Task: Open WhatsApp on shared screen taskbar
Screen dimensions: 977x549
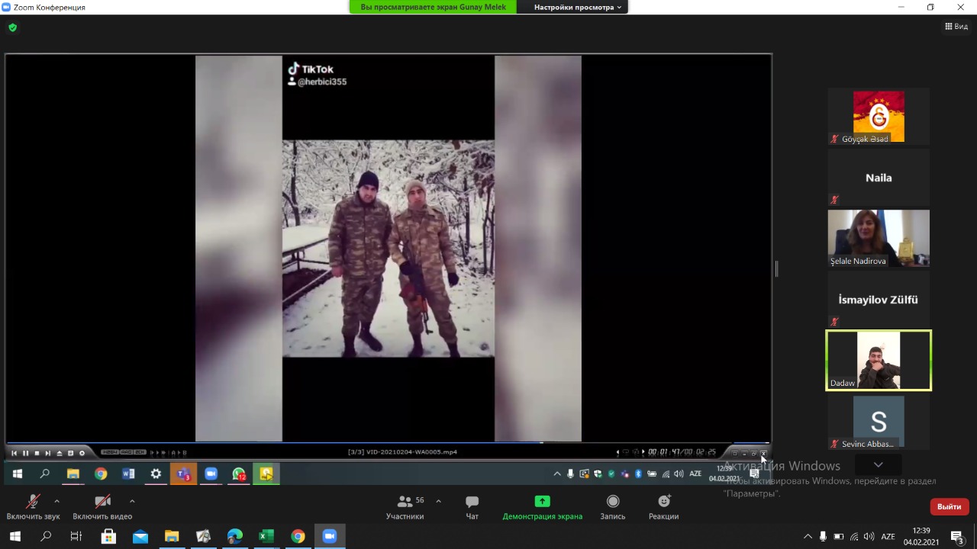Action: point(239,474)
